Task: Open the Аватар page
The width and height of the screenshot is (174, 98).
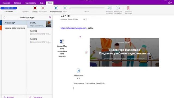Action: 40,32
